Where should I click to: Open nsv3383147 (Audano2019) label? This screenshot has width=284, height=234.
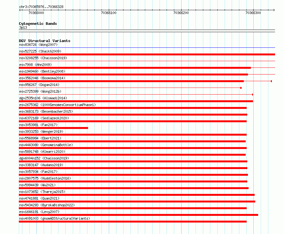pos(41,165)
